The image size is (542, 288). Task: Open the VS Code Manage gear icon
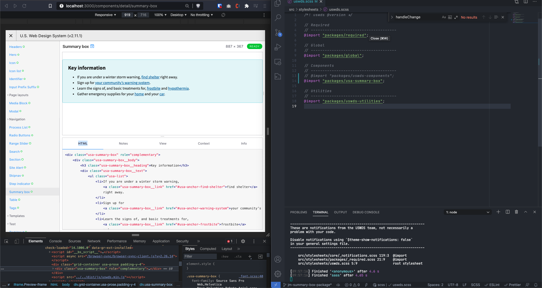(x=278, y=274)
